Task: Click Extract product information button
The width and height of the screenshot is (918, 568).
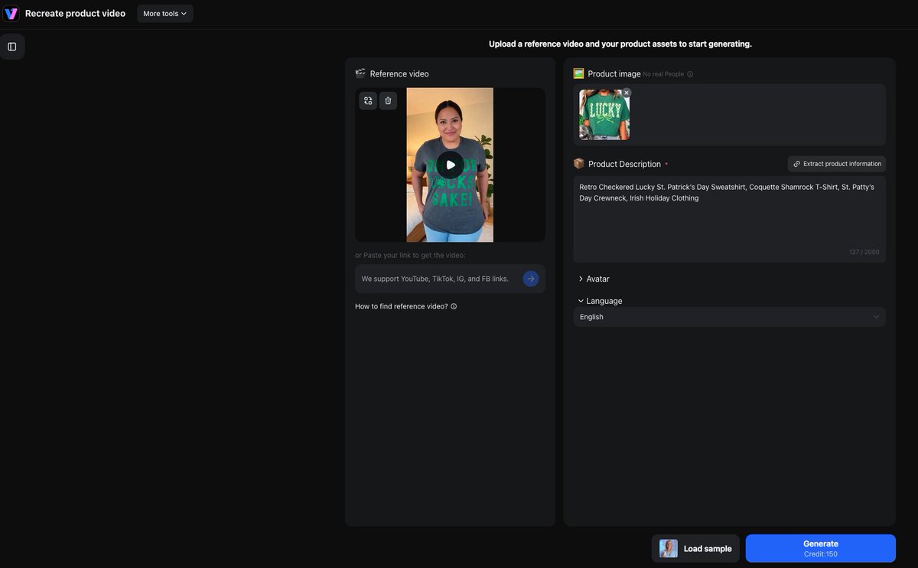Action: click(837, 164)
